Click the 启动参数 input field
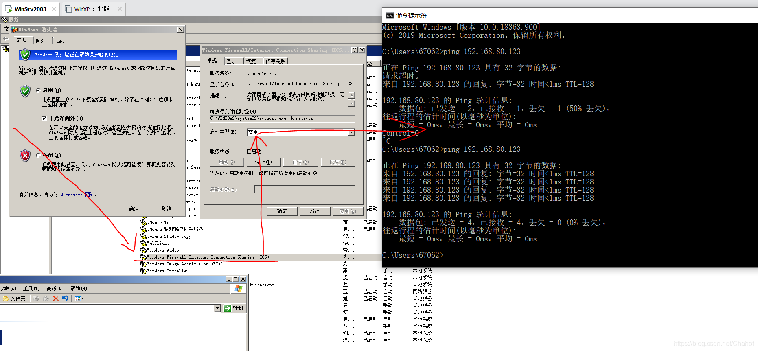This screenshot has width=758, height=351. (305, 189)
